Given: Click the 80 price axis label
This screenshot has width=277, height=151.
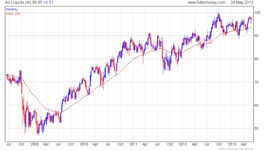Looking at the screenshot, I should point(256,59).
